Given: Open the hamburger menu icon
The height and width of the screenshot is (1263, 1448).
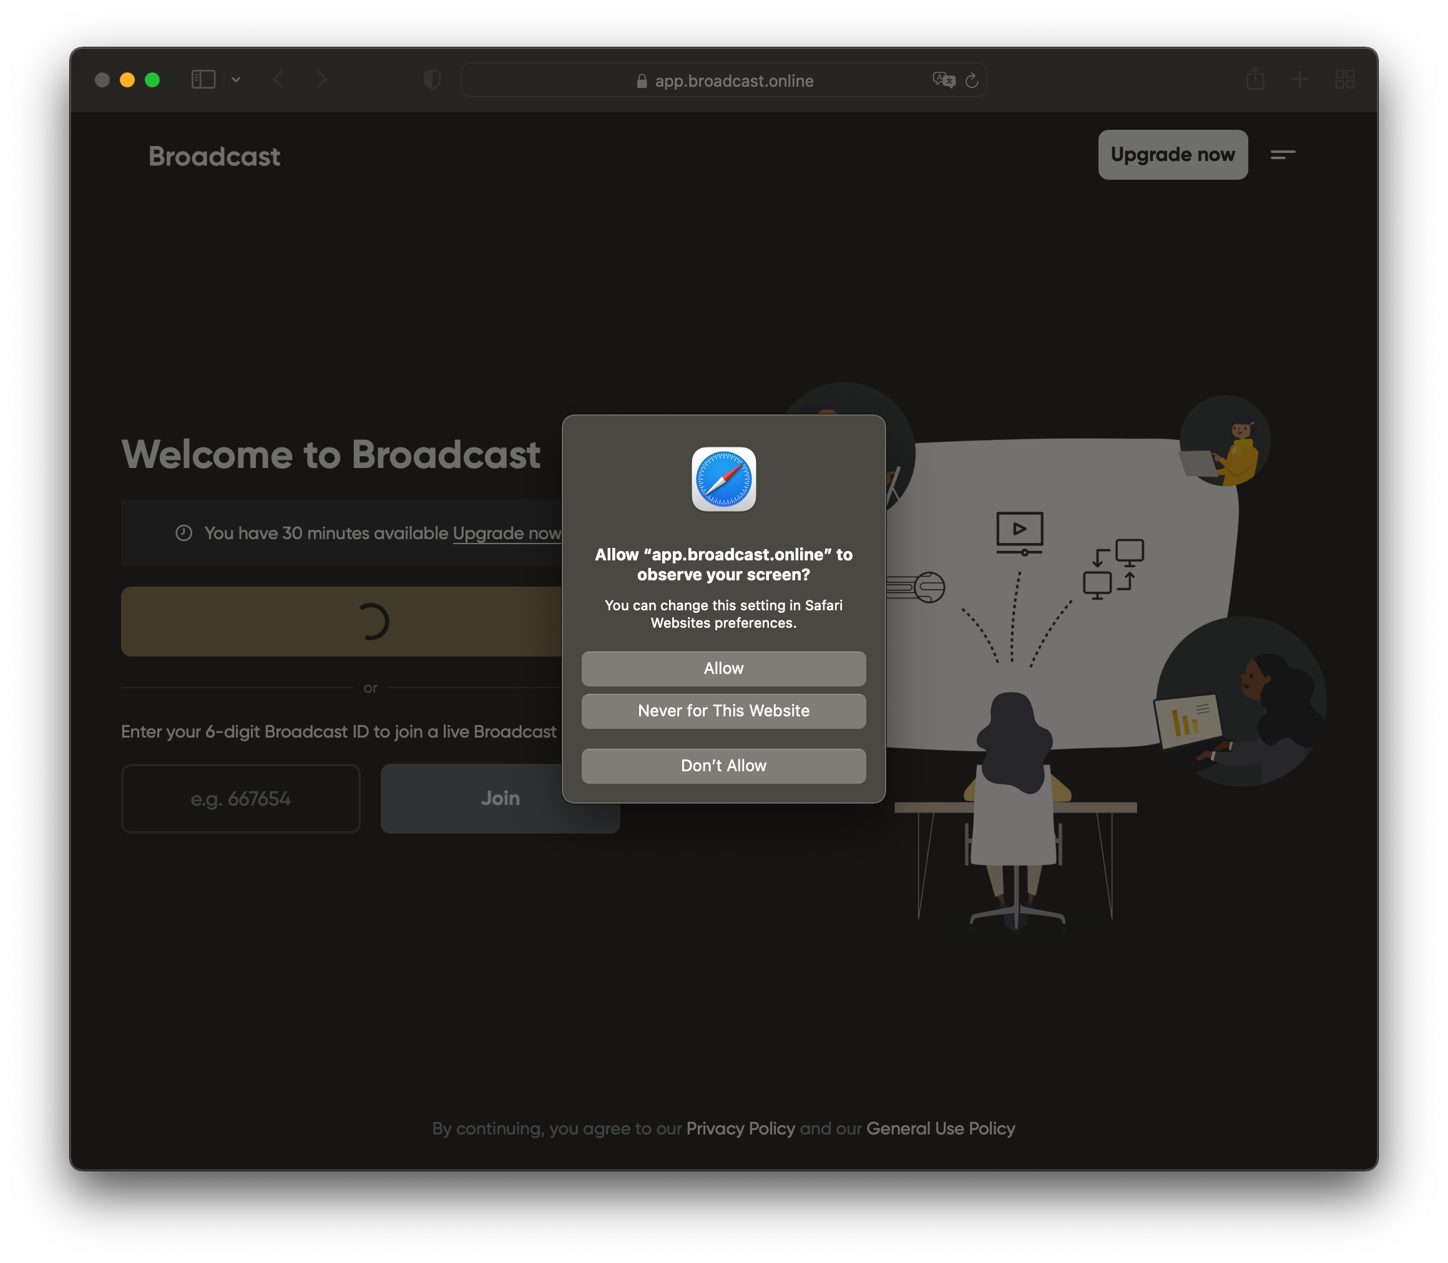Looking at the screenshot, I should pos(1283,154).
